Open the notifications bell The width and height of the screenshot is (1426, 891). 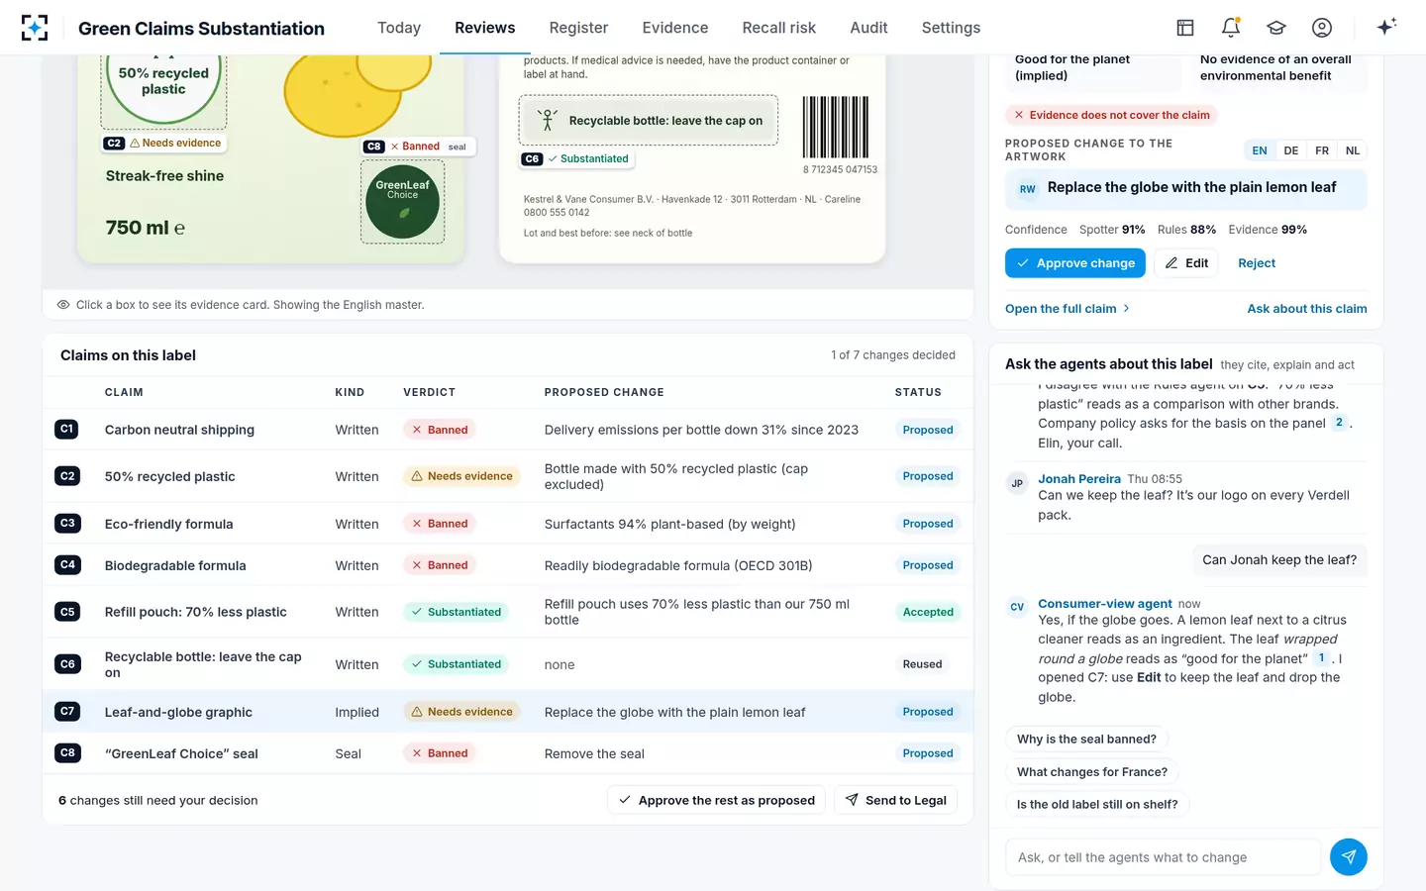pos(1231,28)
